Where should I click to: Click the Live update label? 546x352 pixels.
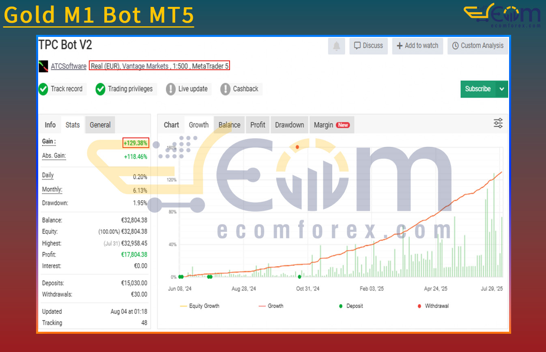pos(193,89)
